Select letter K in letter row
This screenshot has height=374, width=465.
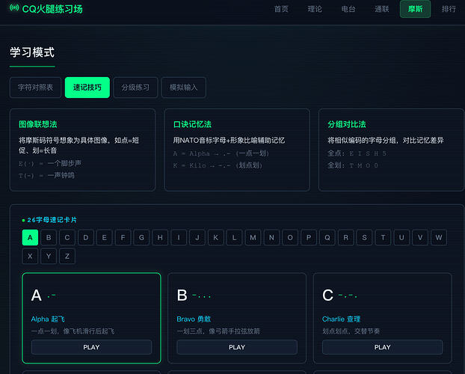pyautogui.click(x=215, y=237)
